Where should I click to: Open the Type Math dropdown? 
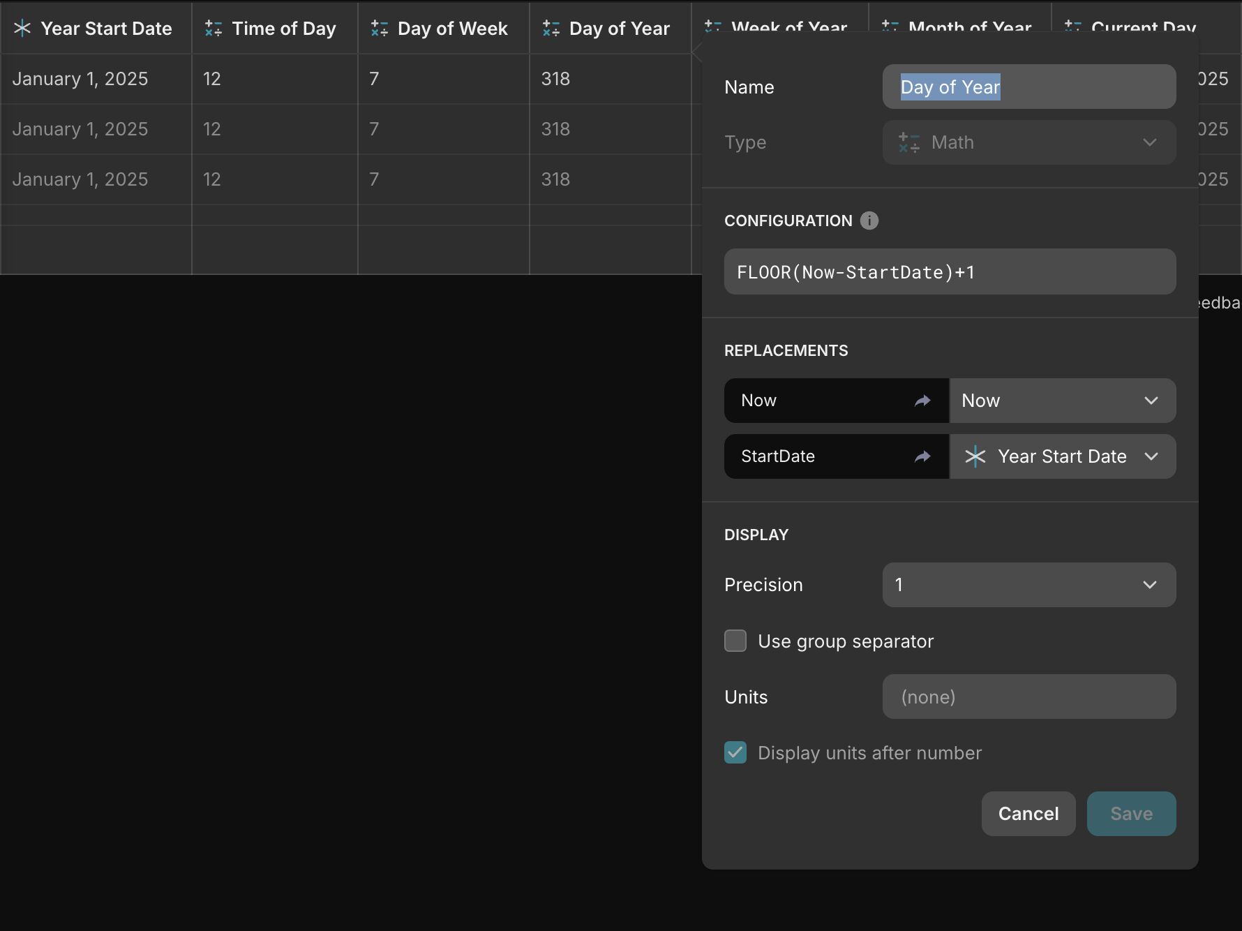click(1029, 142)
